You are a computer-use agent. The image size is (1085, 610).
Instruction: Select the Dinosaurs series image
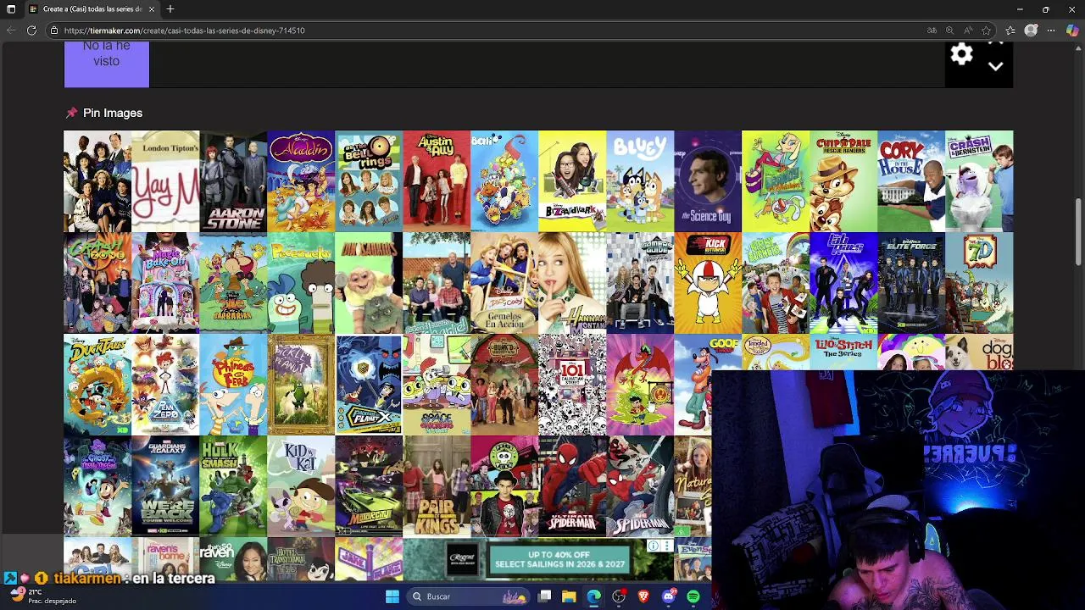369,282
